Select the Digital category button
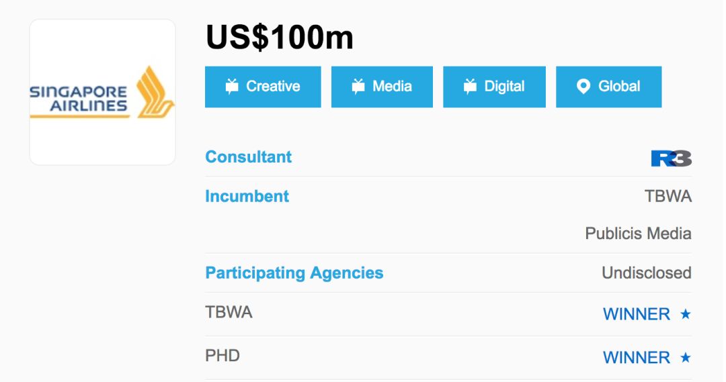 [x=495, y=87]
